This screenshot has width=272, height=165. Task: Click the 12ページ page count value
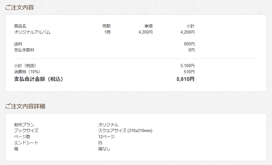click(107, 137)
